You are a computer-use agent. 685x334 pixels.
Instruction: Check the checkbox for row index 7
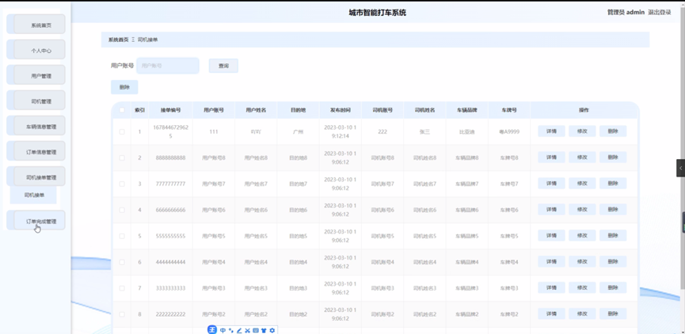tap(122, 288)
